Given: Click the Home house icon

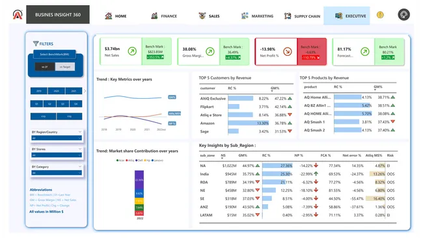Looking at the screenshot, I should 109,16.
